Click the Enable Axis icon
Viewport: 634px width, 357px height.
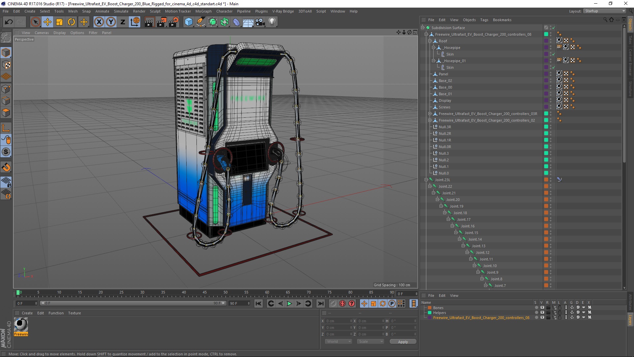click(x=6, y=128)
